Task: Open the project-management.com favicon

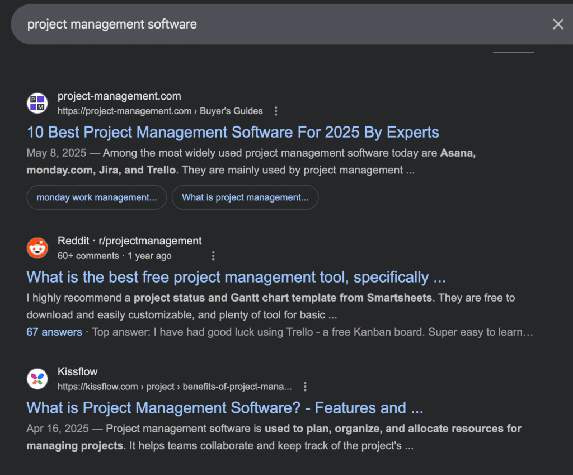Action: 37,103
